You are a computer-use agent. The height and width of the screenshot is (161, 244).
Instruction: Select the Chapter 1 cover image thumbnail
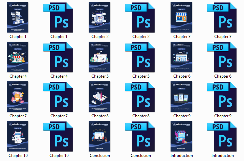coord(18,17)
